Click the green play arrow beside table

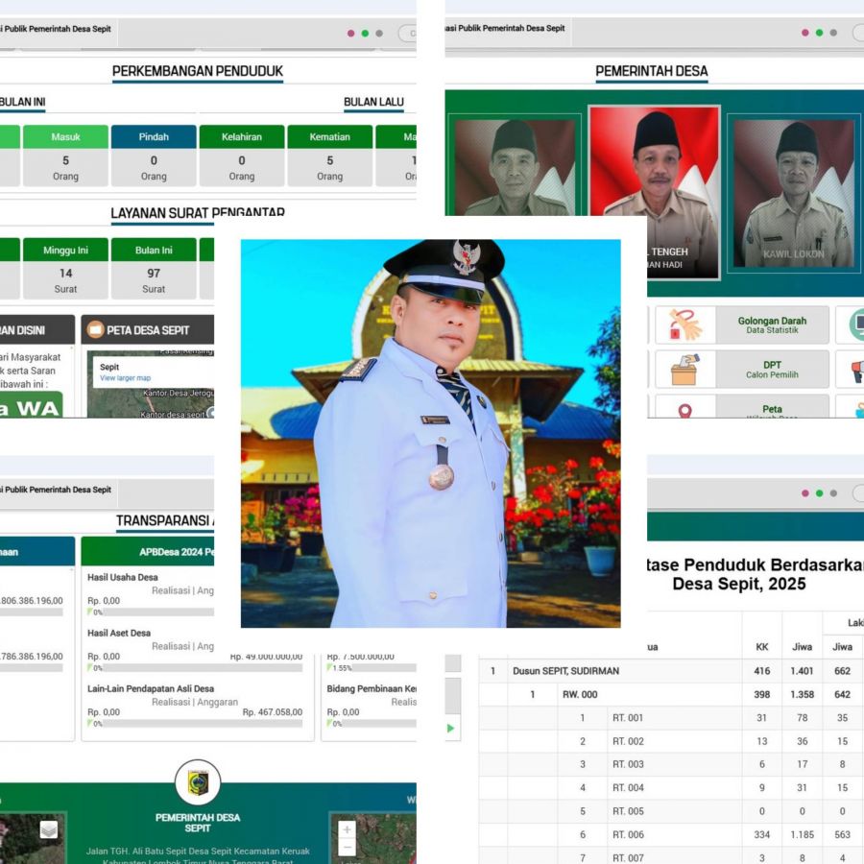451,729
